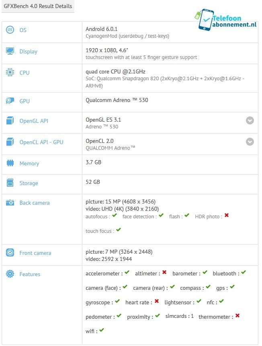The width and height of the screenshot is (262, 346).
Task: Click the Back camera icon
Action: pyautogui.click(x=10, y=203)
